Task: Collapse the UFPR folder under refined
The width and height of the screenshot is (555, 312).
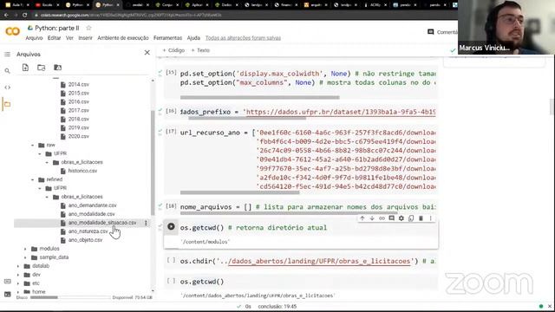Action: click(40, 188)
